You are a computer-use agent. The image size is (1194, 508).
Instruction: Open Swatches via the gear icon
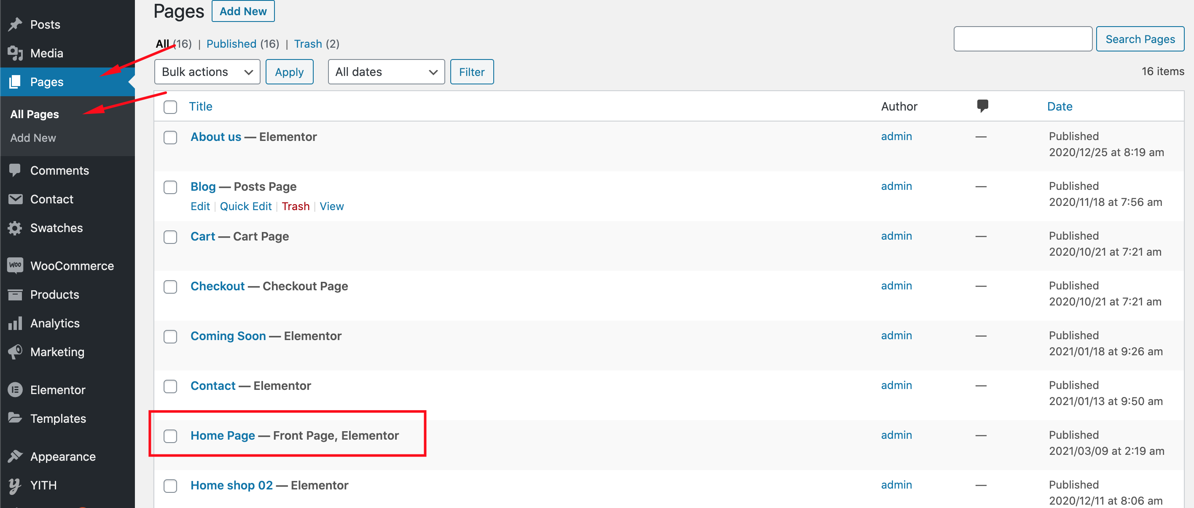coord(15,228)
